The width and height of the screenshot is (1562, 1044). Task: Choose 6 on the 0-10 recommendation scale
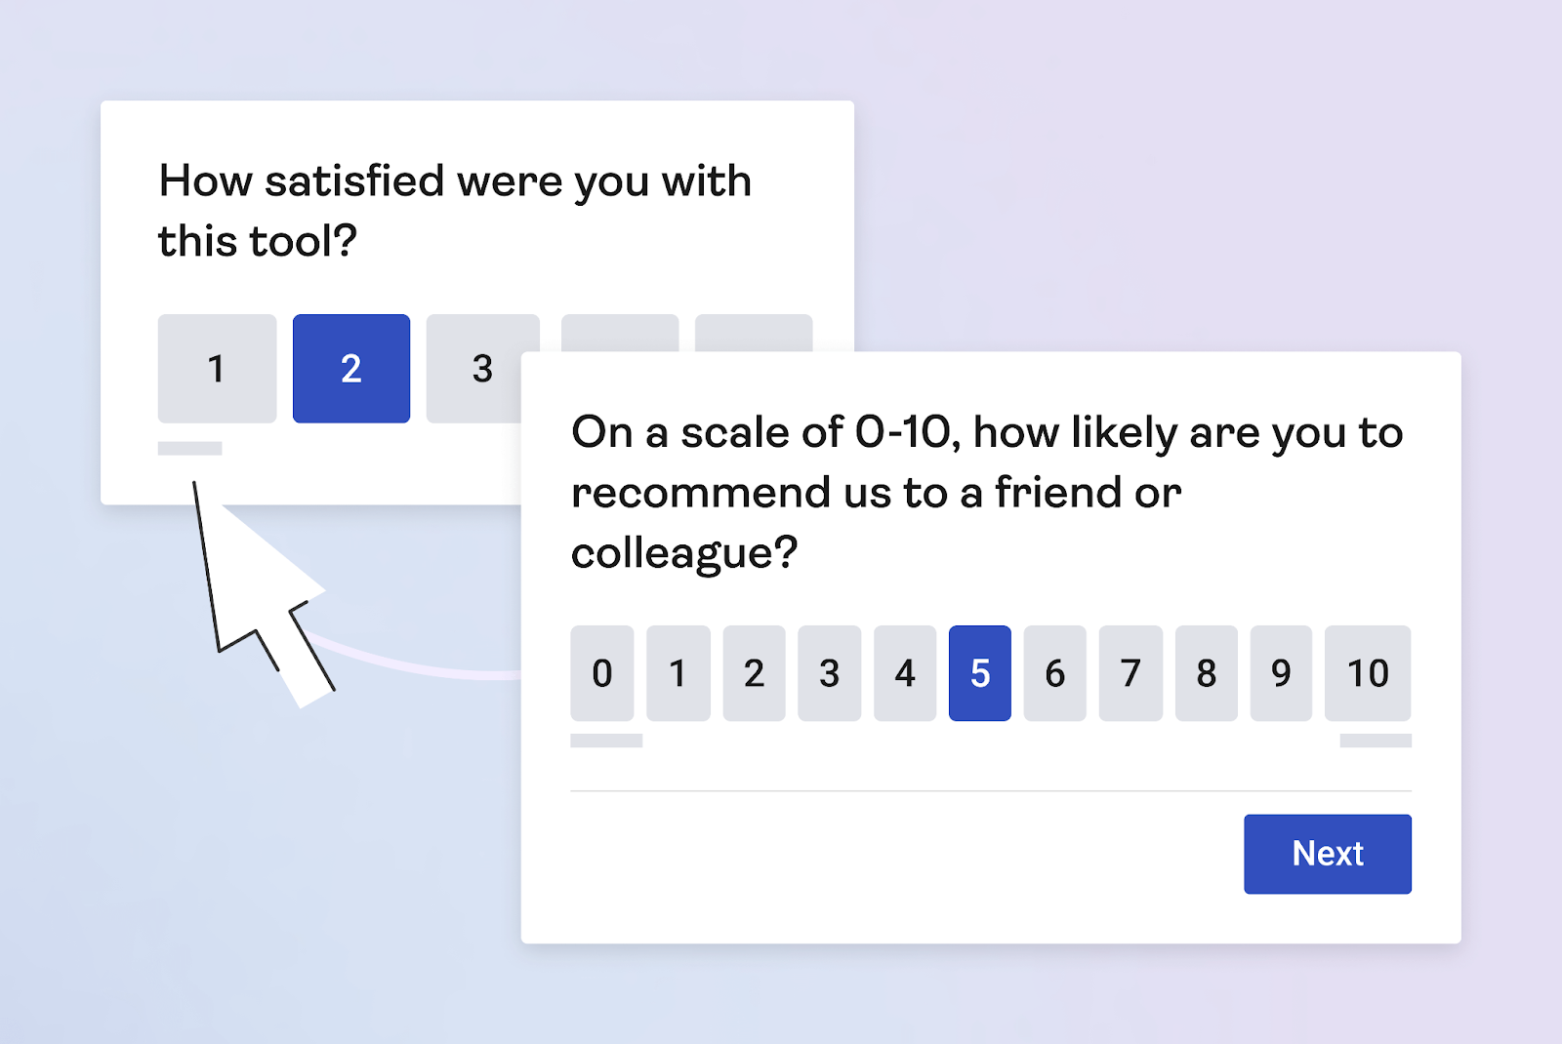tap(1055, 673)
